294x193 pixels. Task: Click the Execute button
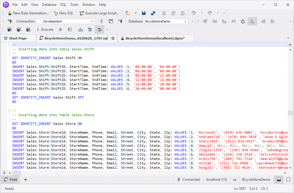(45, 29)
